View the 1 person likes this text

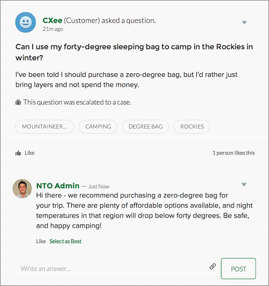pyautogui.click(x=234, y=153)
